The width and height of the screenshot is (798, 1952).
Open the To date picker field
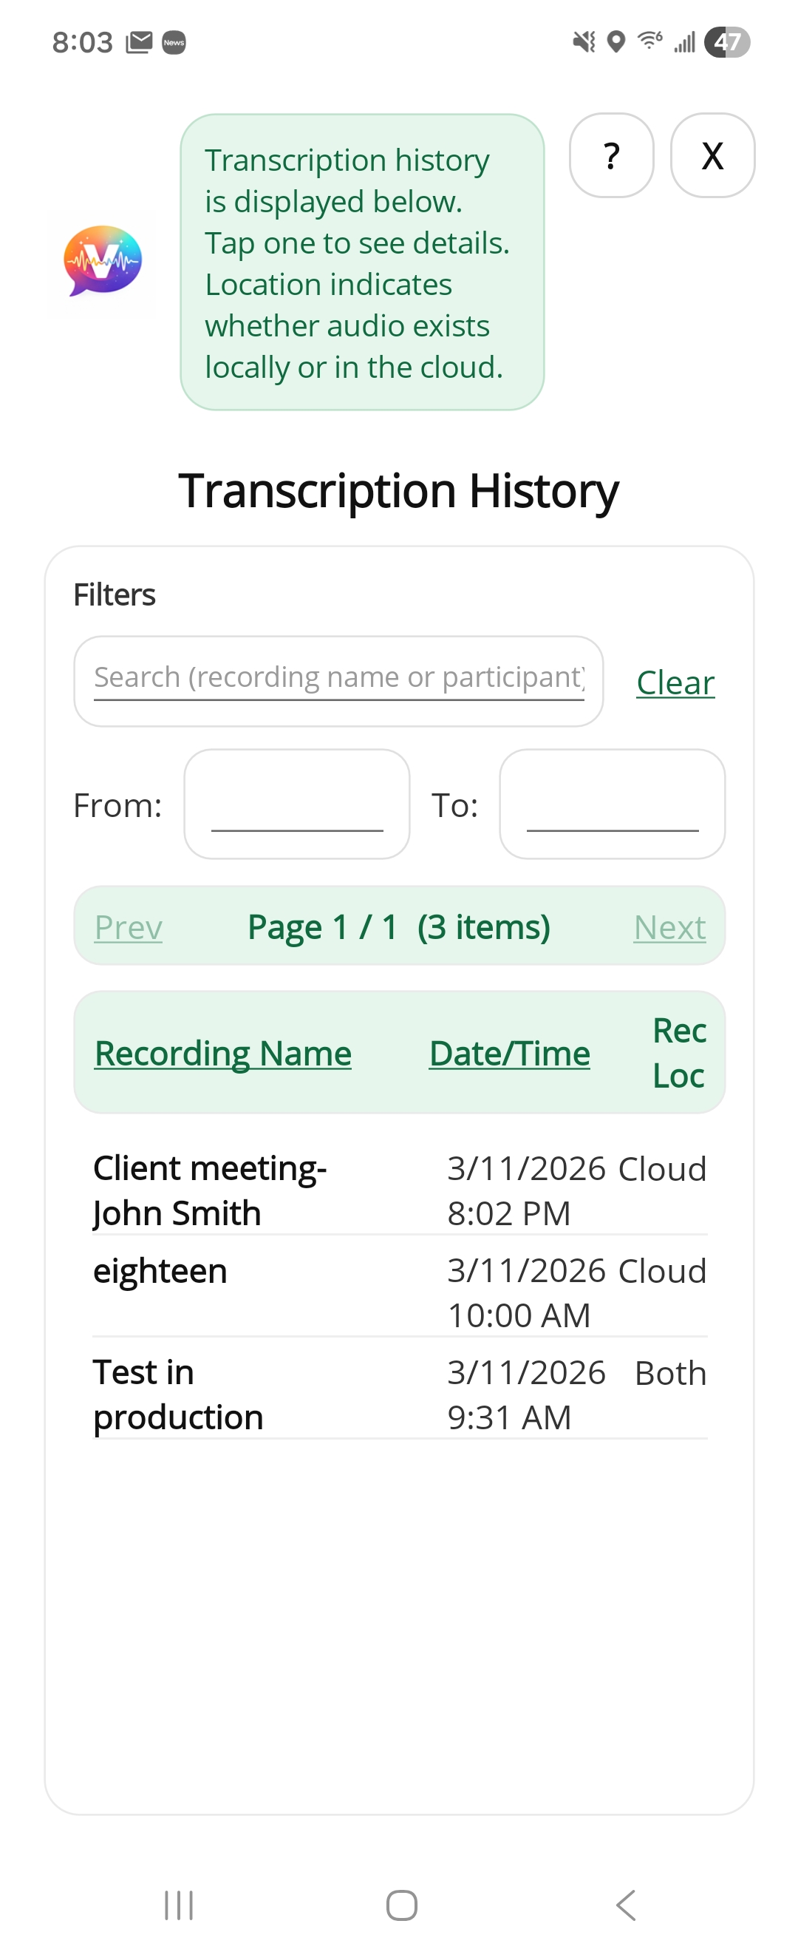point(612,804)
